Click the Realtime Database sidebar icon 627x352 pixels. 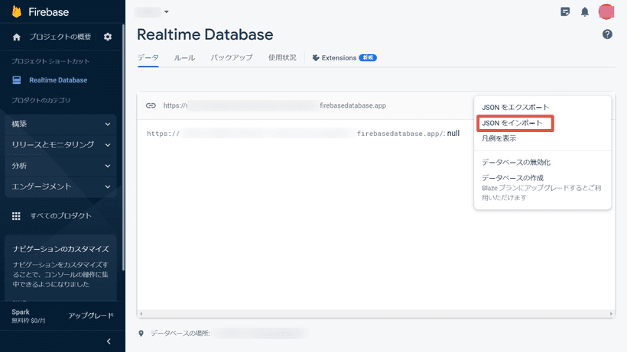pyautogui.click(x=16, y=80)
